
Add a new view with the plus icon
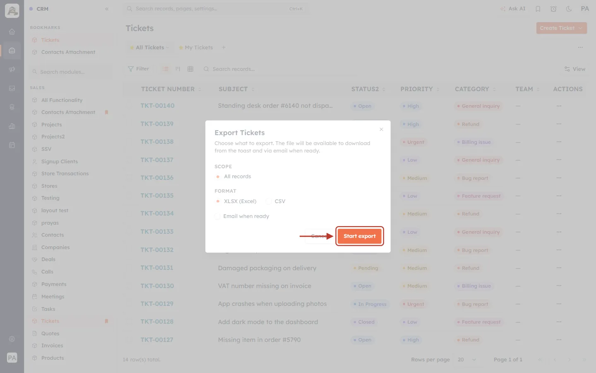(223, 47)
